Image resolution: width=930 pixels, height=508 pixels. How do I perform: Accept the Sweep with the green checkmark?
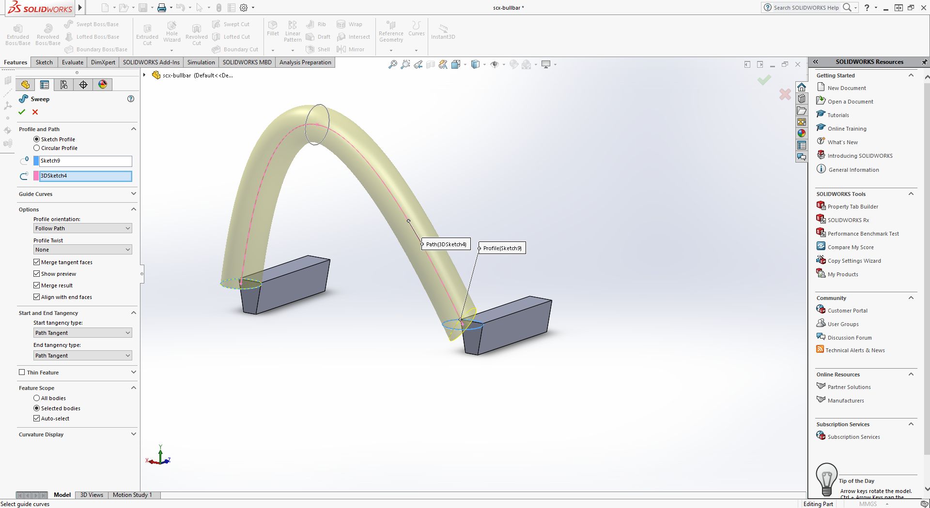pyautogui.click(x=22, y=112)
